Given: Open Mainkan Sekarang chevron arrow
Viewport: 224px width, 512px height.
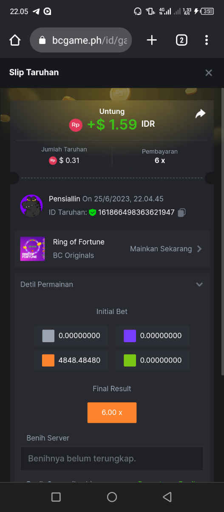Looking at the screenshot, I should tap(199, 249).
